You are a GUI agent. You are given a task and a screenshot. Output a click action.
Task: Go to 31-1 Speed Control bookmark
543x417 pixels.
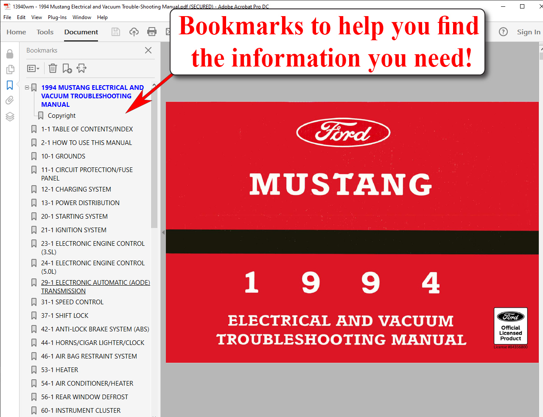tap(72, 302)
